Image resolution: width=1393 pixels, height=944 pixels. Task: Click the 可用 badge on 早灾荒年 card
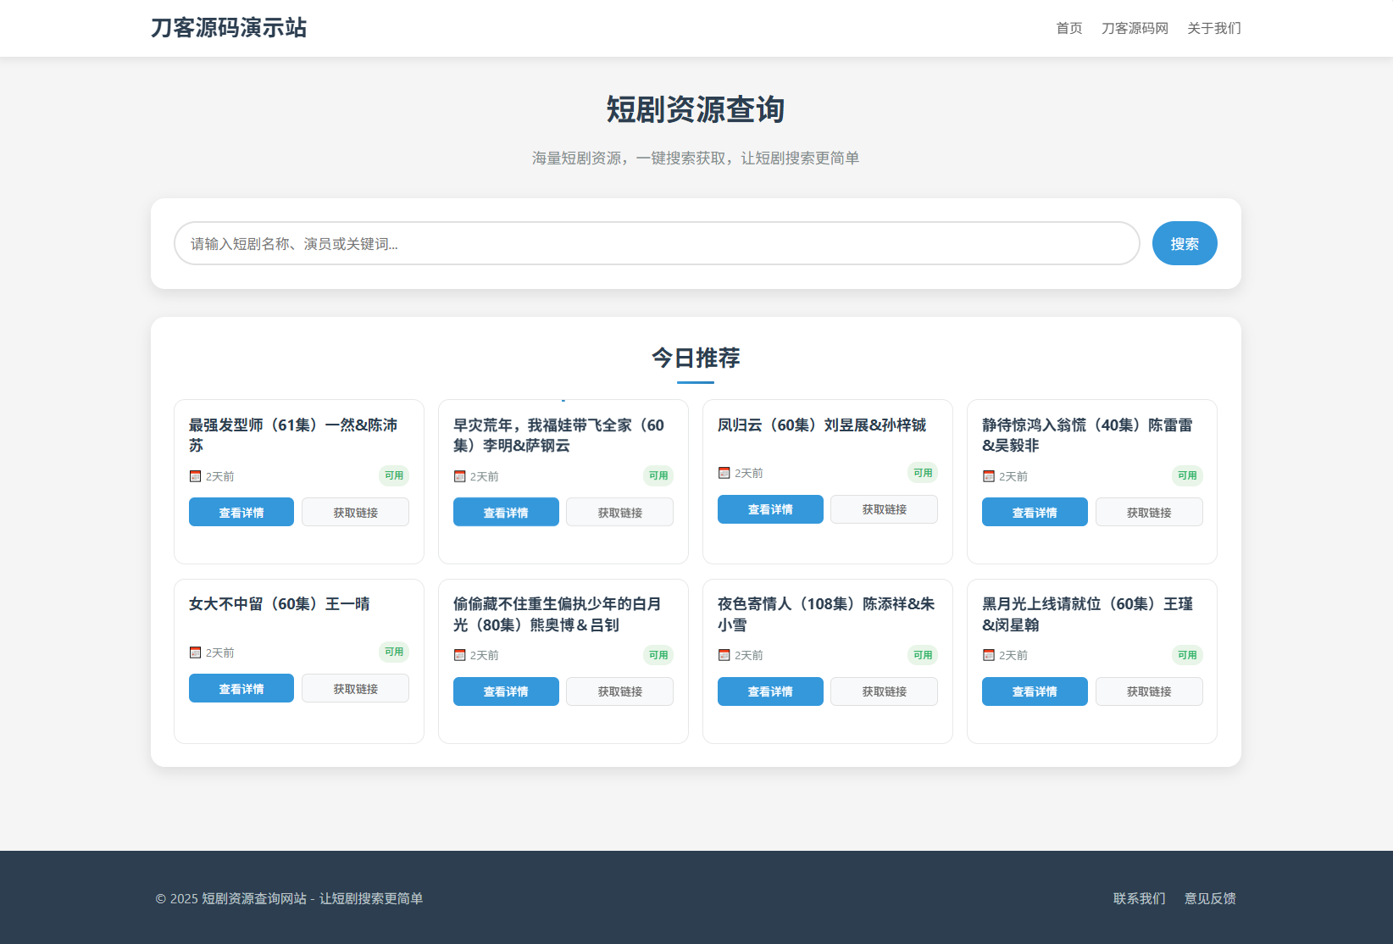[658, 475]
